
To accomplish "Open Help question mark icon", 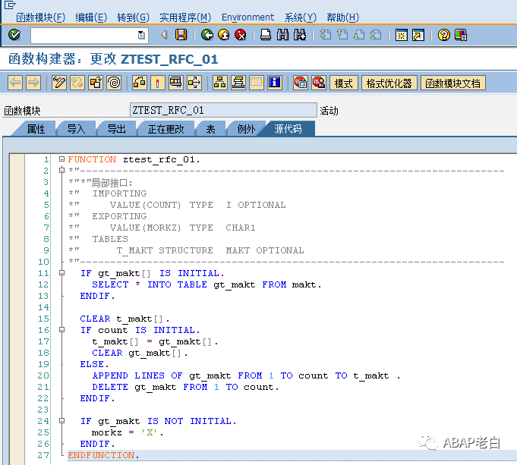I will coord(444,35).
